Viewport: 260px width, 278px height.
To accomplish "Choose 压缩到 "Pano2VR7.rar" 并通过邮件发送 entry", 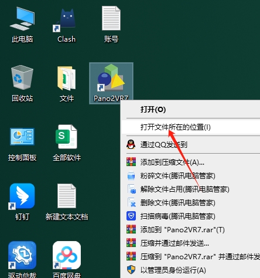I will point(191,256).
